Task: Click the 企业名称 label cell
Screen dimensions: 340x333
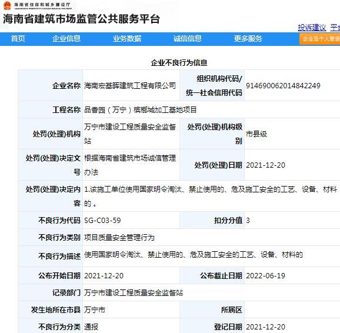Action: pos(51,86)
